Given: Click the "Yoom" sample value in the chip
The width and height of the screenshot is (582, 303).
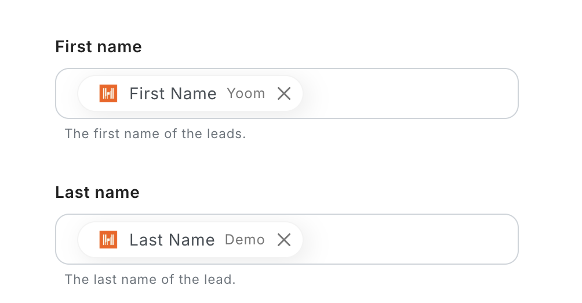Looking at the screenshot, I should 246,93.
